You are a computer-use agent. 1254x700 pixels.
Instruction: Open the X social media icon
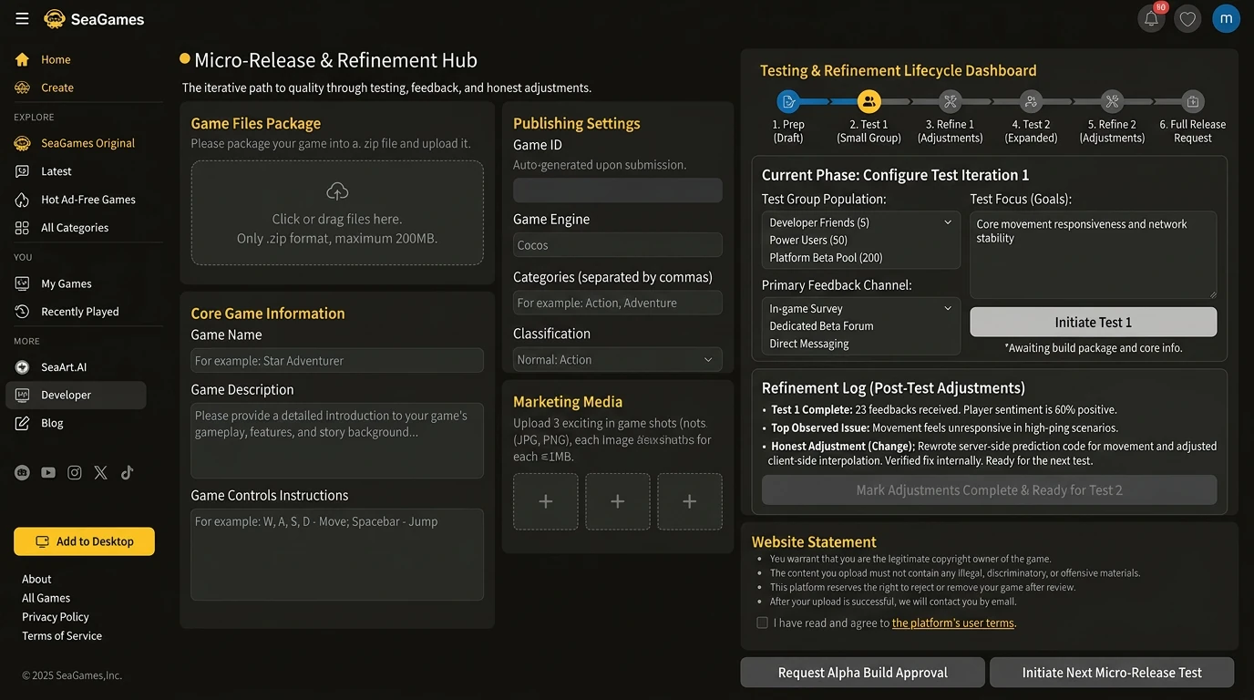pos(100,472)
